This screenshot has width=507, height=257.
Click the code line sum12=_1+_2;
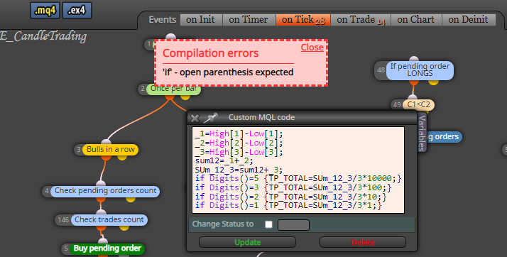click(x=224, y=160)
